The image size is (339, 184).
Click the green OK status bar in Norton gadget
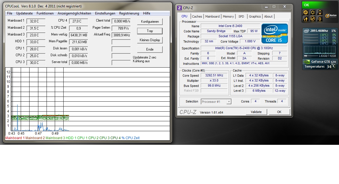(x=320, y=5)
